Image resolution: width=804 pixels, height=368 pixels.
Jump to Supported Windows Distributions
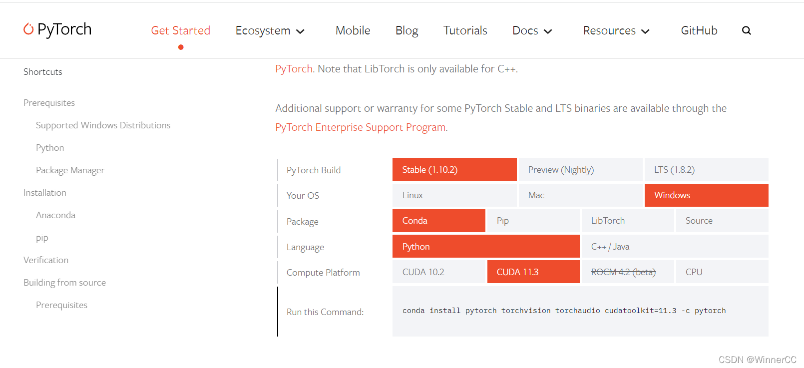[103, 125]
